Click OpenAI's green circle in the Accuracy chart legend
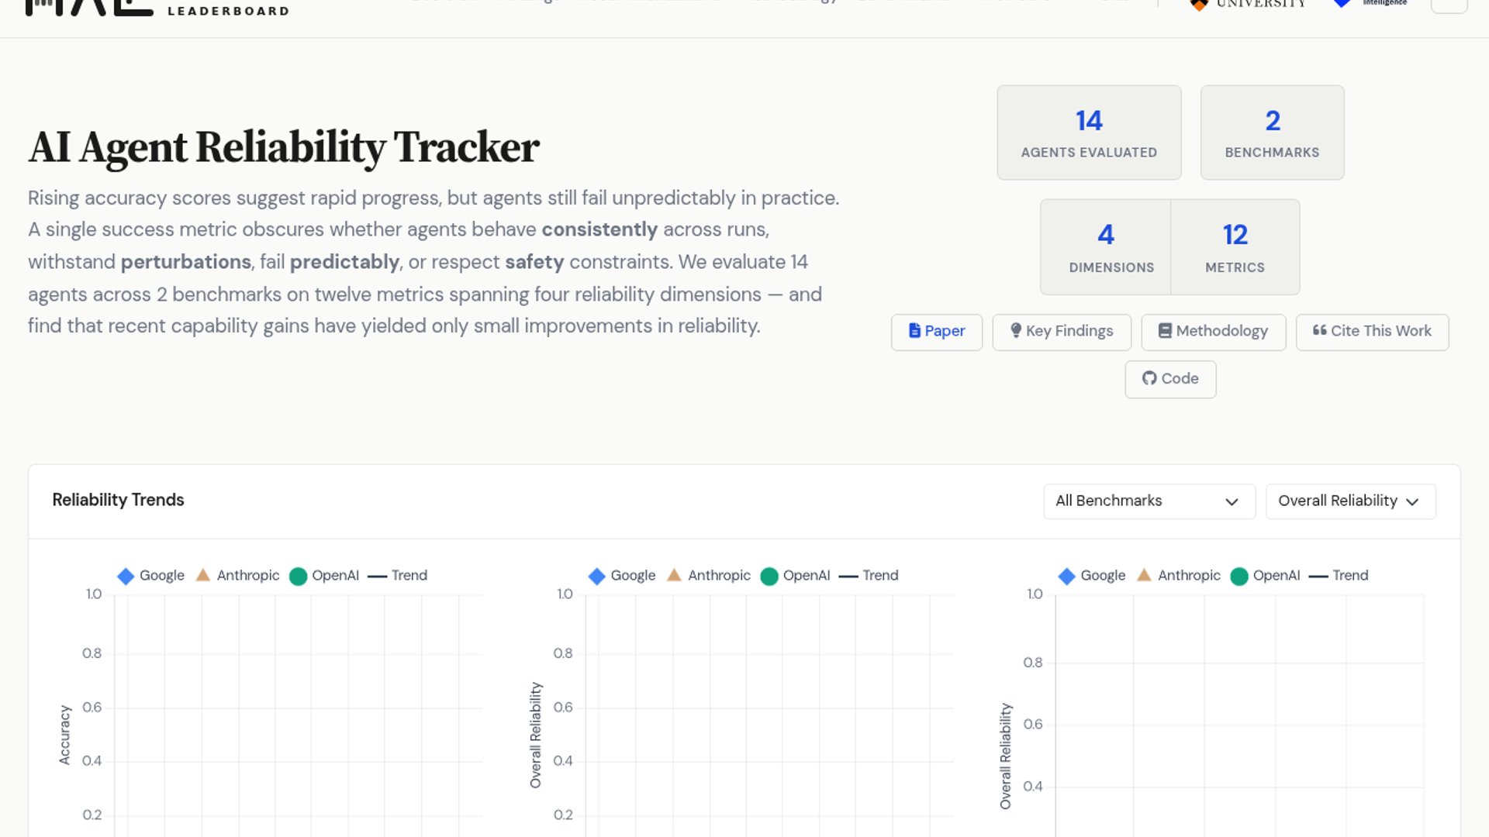 (x=298, y=576)
